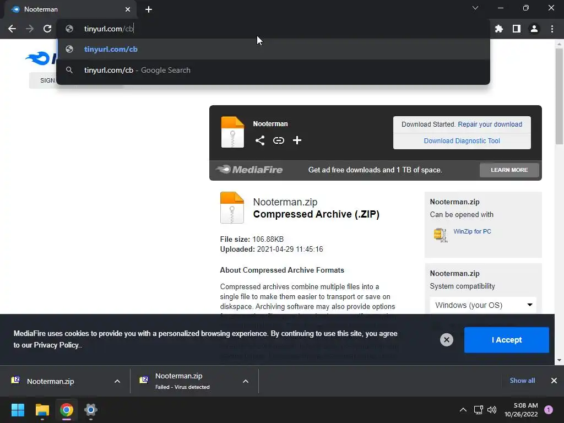564x423 pixels.
Task: Click the MediaFire logo in banner
Action: (250, 170)
